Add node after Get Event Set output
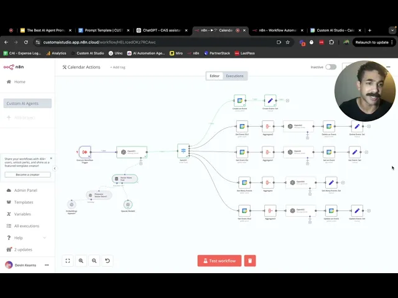This screenshot has height=298, width=398. [366, 152]
